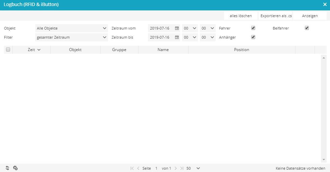330x172 pixels.
Task: Open the Objekt dropdown Alle Objekte
Action: tap(71, 28)
